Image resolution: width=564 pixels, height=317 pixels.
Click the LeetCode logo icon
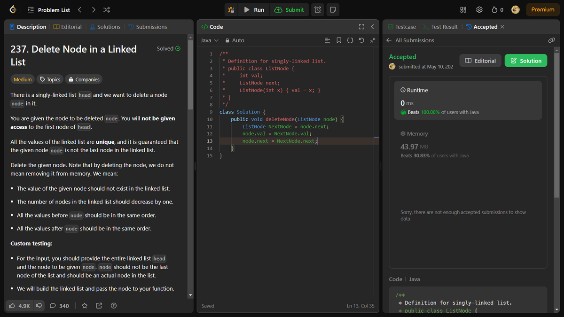(13, 9)
